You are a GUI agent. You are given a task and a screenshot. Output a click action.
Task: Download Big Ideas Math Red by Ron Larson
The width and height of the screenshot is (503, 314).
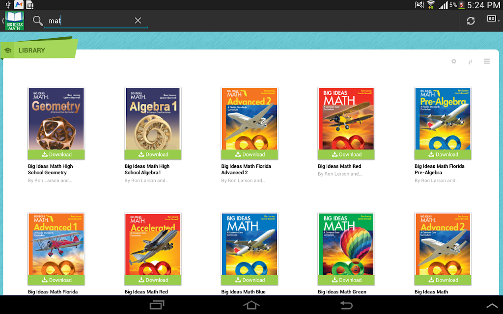[346, 155]
